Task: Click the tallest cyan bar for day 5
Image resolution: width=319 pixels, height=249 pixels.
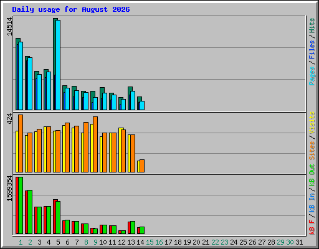Action: coord(58,65)
